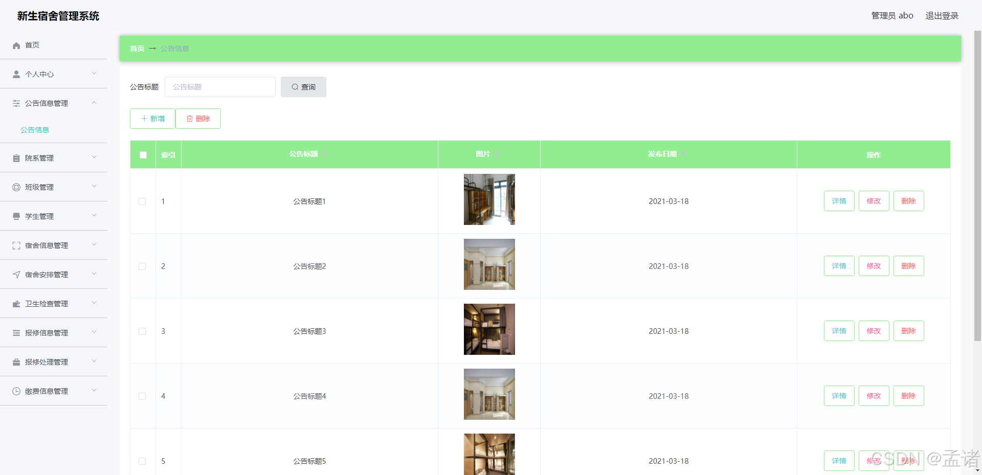Click the clipboard icon for 院系管理
Screen dimensions: 982x475
16,159
